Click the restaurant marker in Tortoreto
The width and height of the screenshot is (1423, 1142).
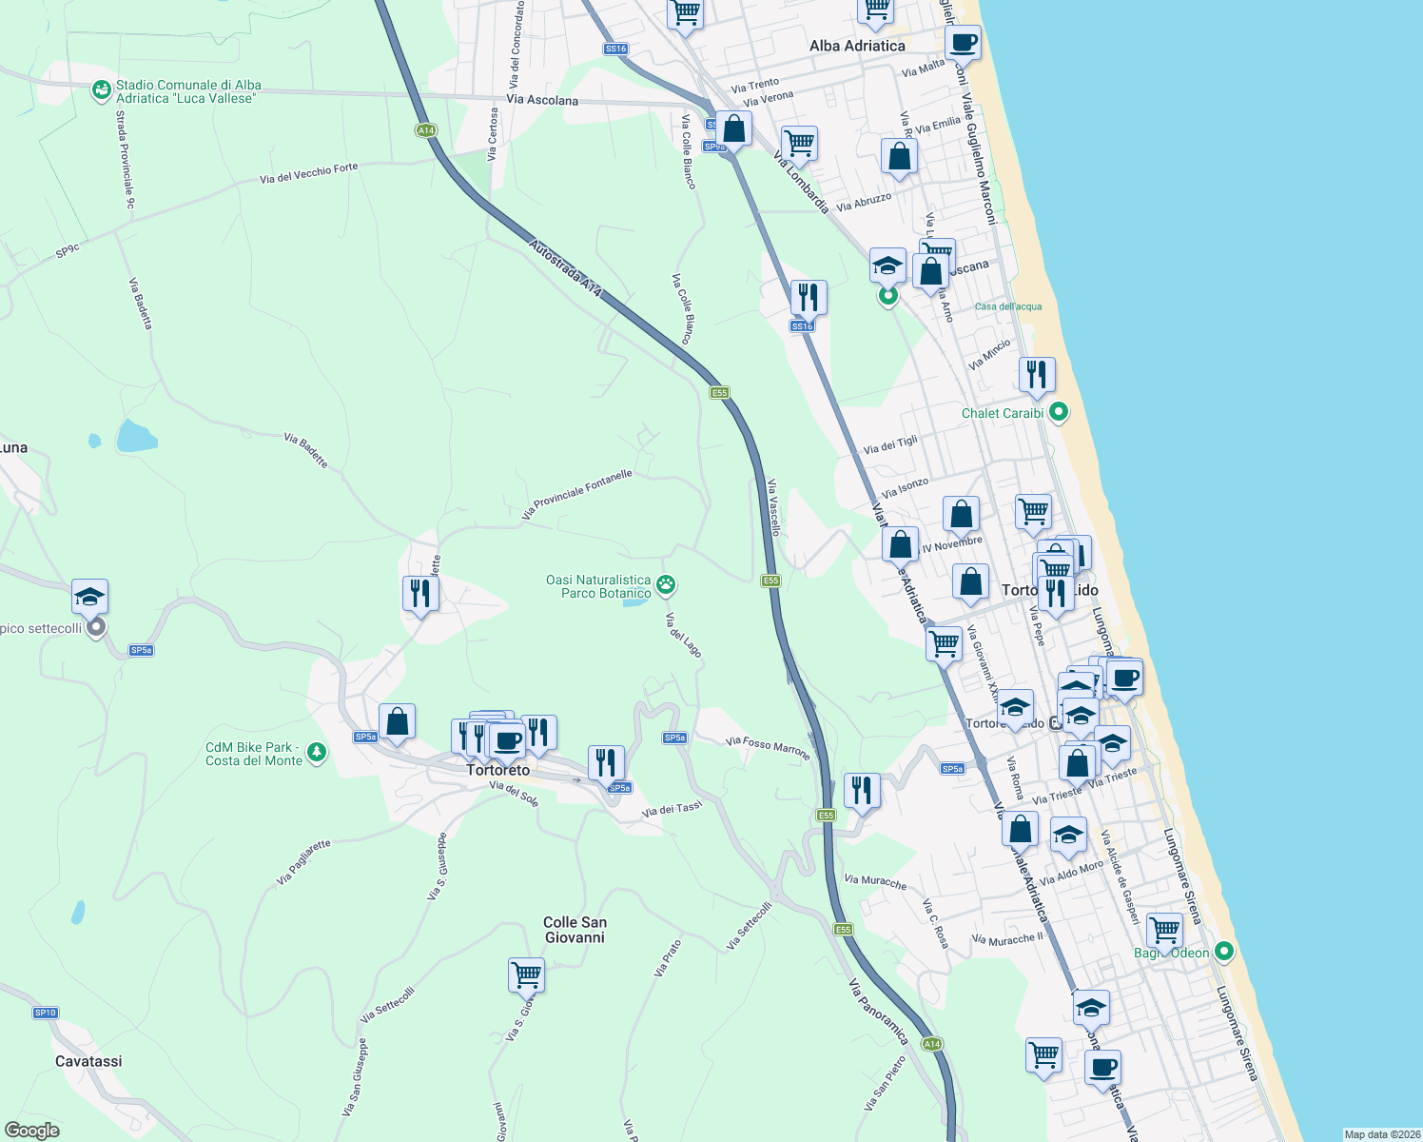(540, 731)
